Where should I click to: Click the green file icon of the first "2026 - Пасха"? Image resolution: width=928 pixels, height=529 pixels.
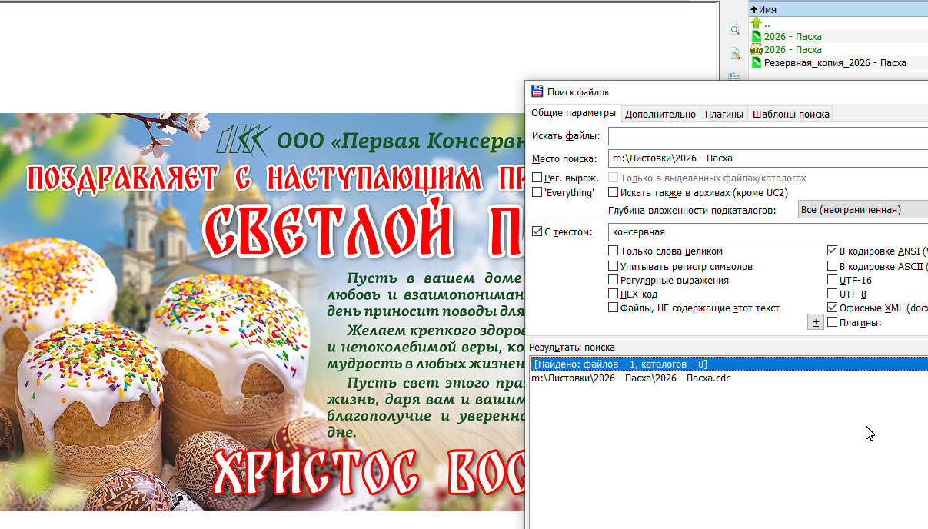coord(756,36)
